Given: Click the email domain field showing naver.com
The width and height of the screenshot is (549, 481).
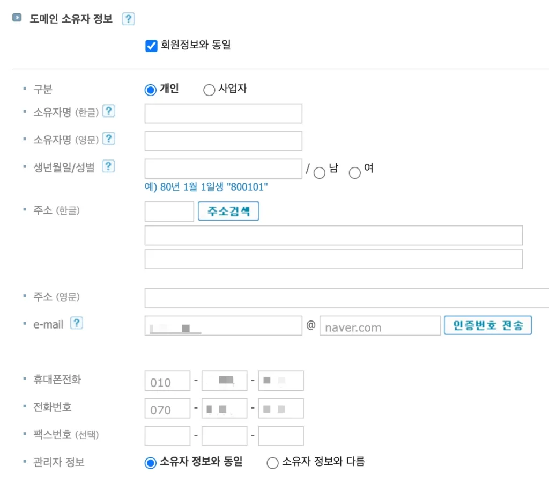Looking at the screenshot, I should pyautogui.click(x=380, y=326).
